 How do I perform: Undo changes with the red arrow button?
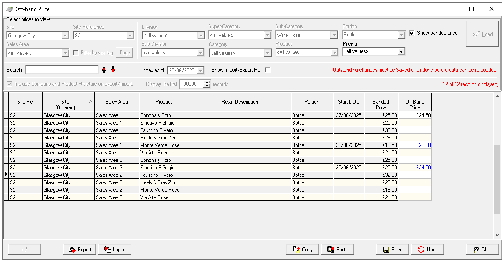click(x=428, y=250)
